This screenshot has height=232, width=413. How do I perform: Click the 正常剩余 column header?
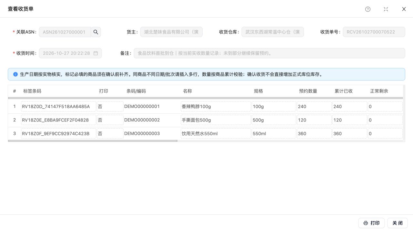(379, 91)
